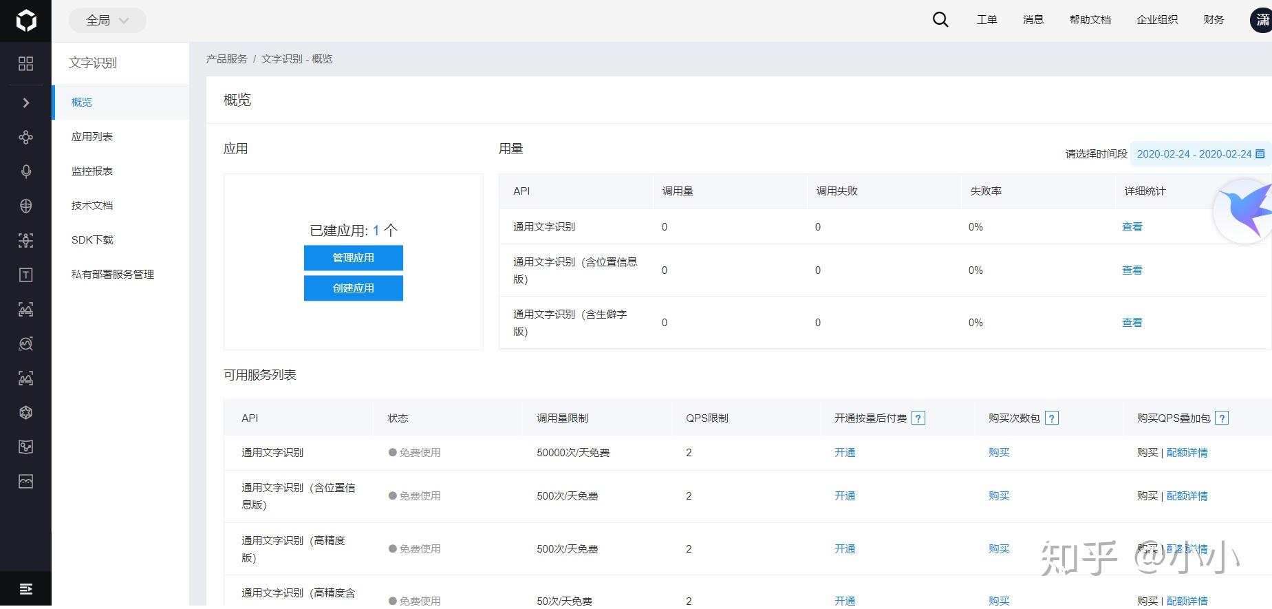
Task: Click help icon beside 购买次数包
Action: coord(1052,418)
